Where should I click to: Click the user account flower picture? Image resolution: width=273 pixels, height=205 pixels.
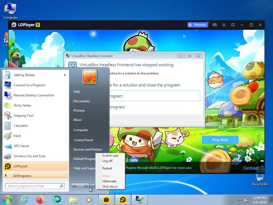click(x=90, y=77)
